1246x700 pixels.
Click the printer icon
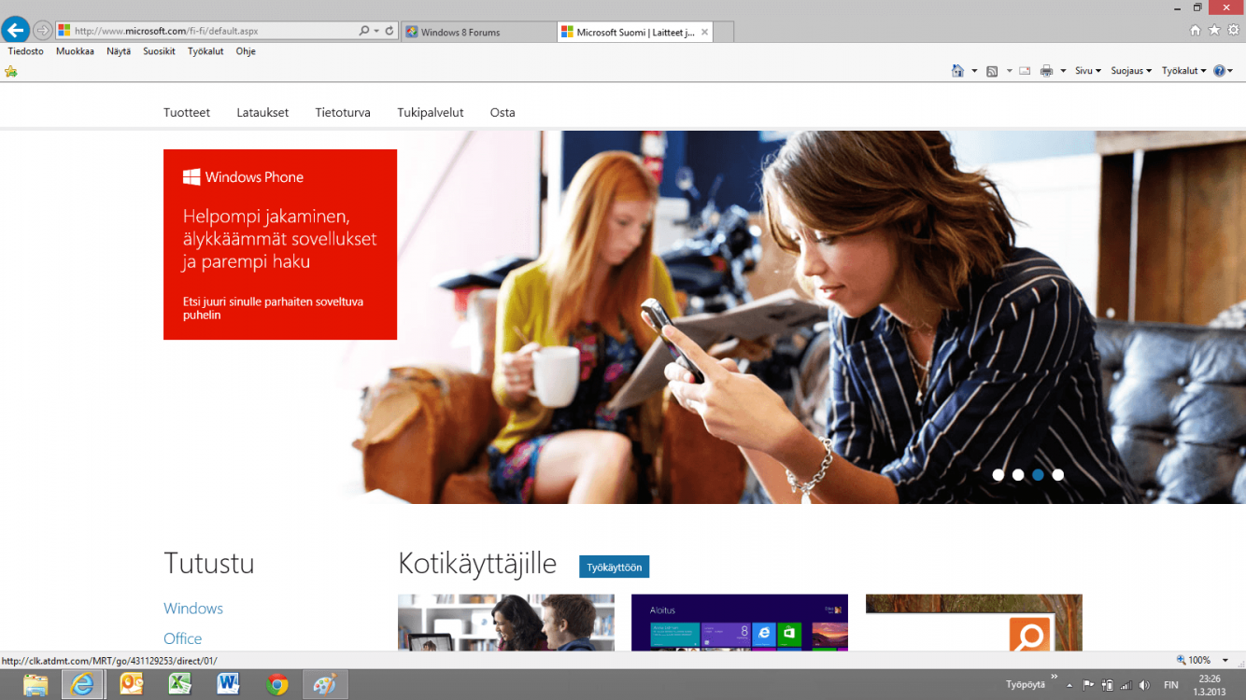(x=1046, y=71)
